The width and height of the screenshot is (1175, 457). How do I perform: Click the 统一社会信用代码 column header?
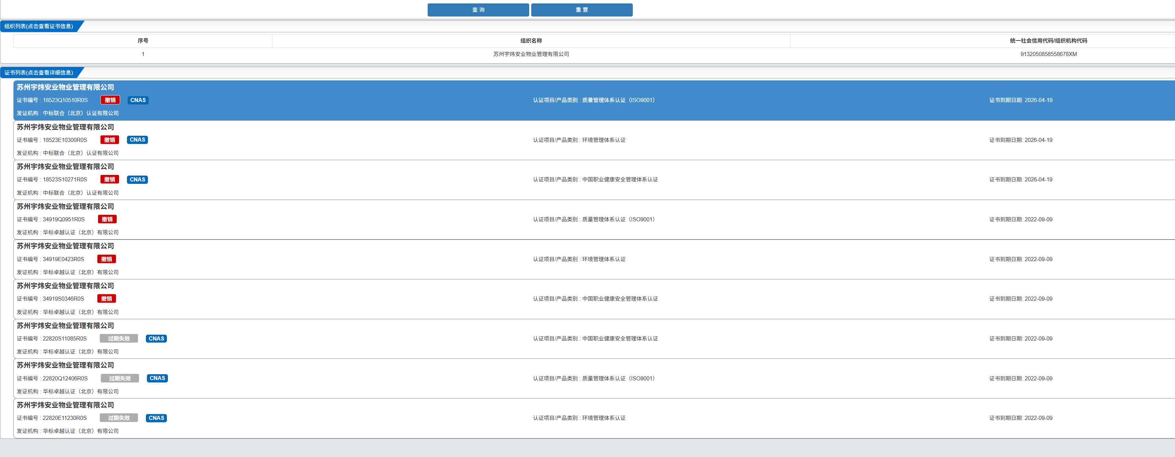click(x=1048, y=41)
